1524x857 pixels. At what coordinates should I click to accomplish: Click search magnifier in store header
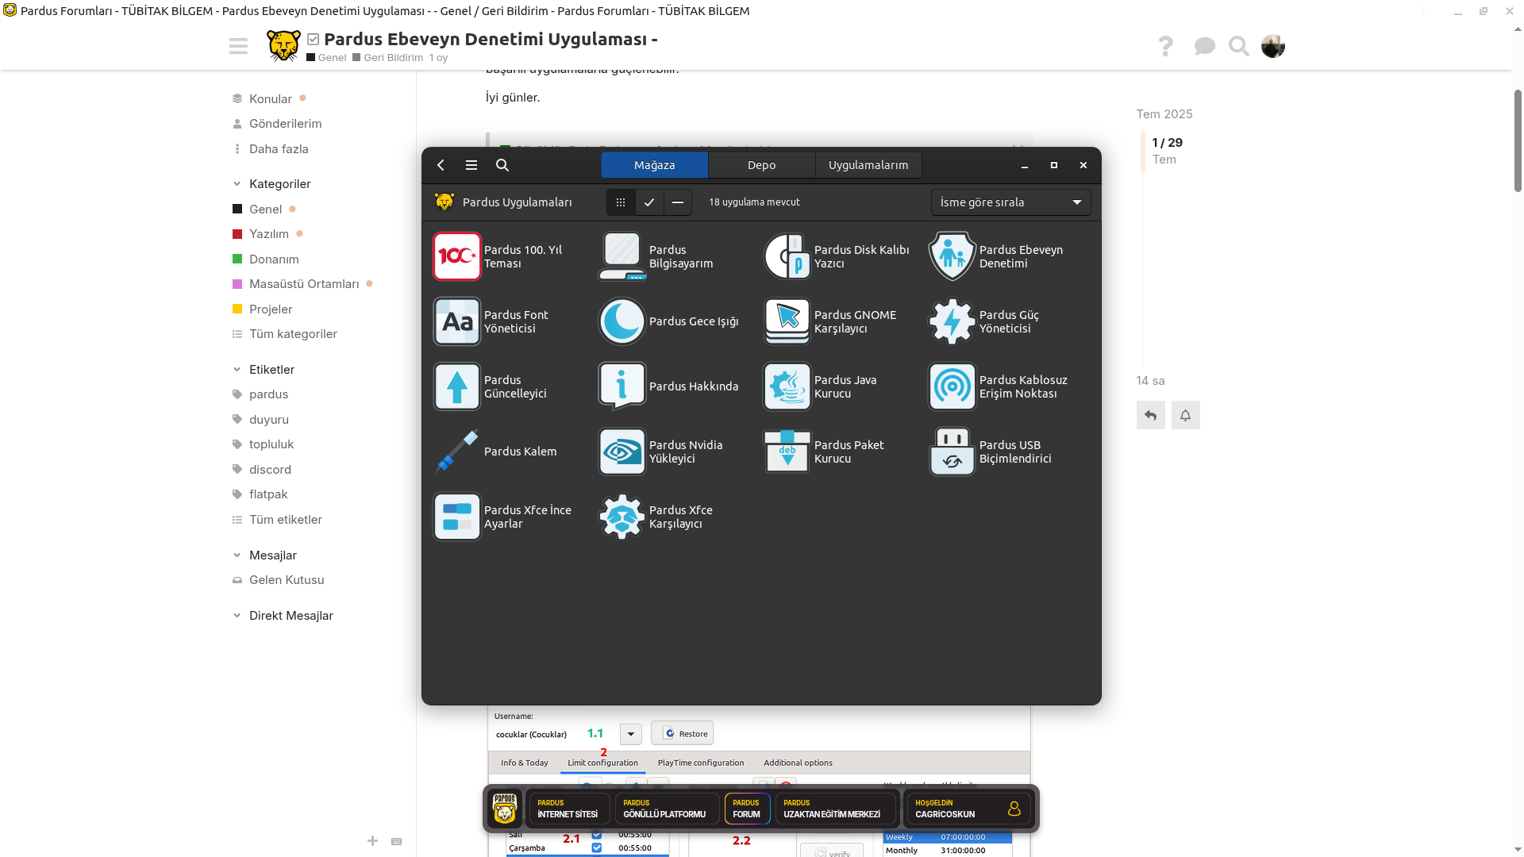(502, 165)
